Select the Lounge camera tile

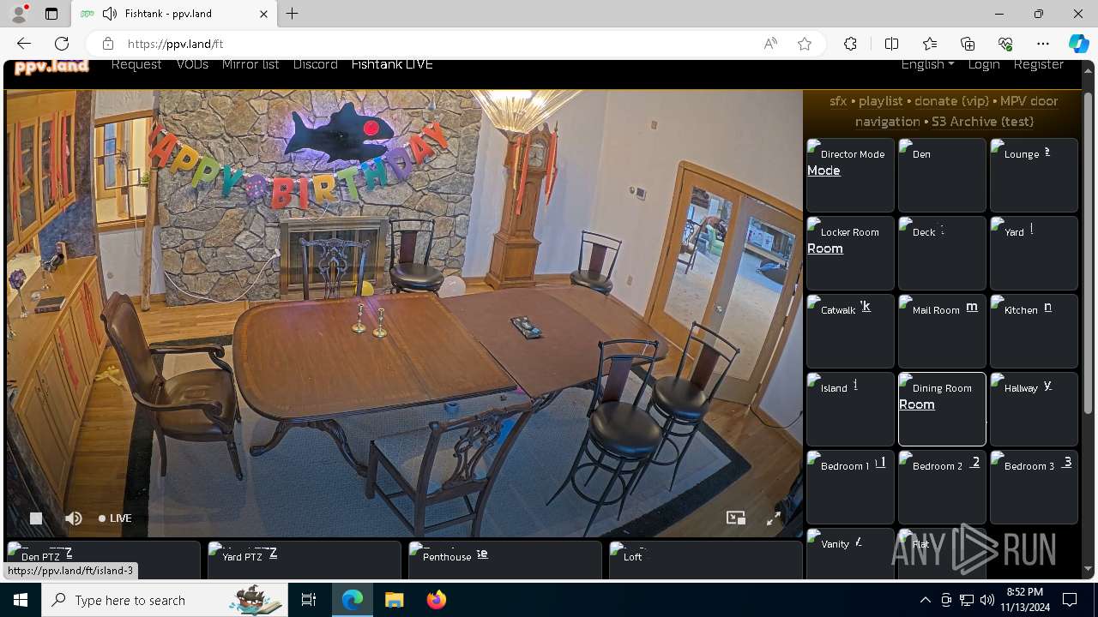point(1034,175)
